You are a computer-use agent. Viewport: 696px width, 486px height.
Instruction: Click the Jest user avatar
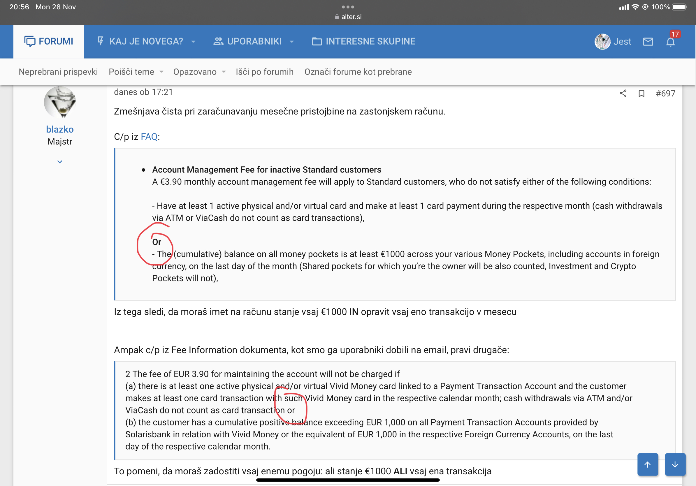coord(602,41)
